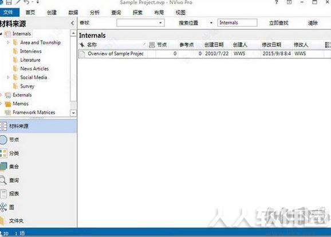Open the 图 navigation icon
331x237 pixels.
click(x=3, y=207)
